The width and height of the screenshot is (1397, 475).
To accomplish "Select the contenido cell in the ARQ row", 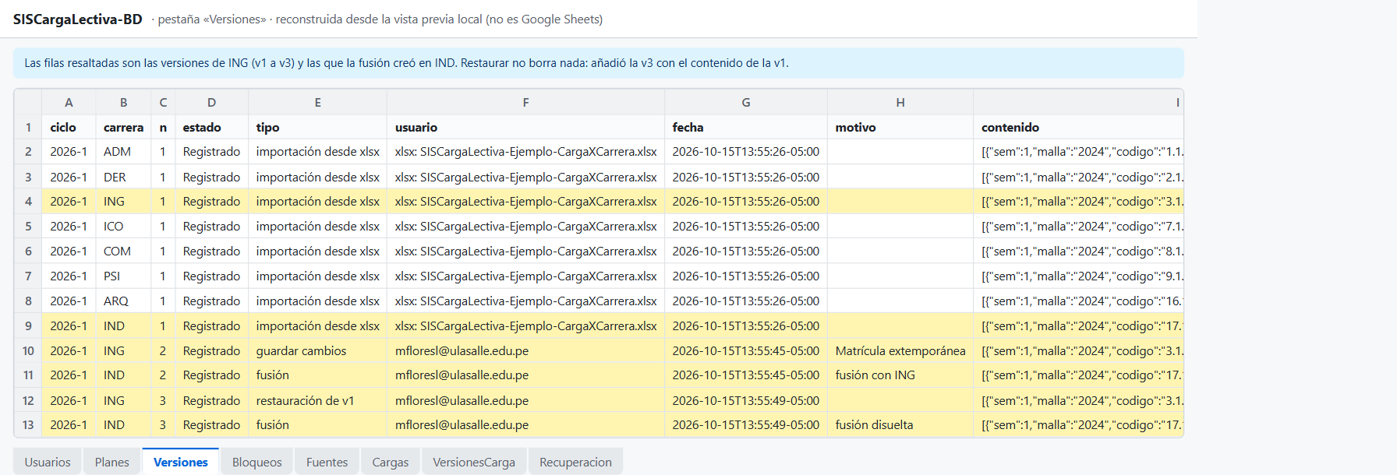I will [1078, 301].
